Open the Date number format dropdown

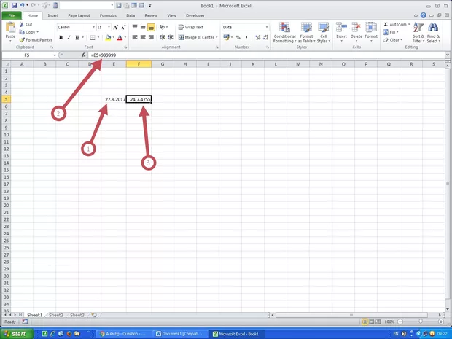(267, 27)
